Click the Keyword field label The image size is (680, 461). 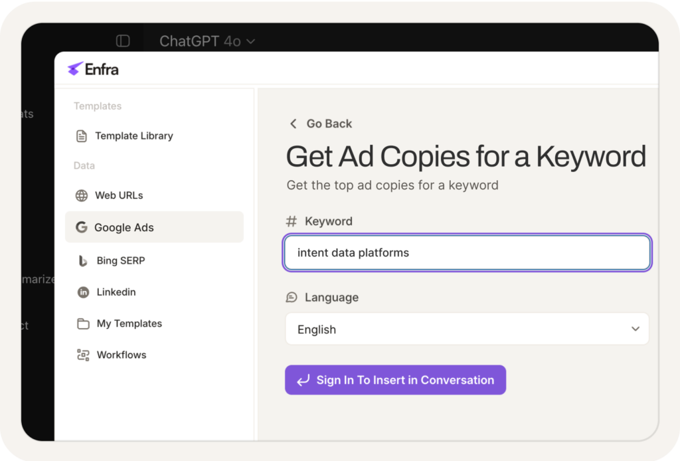pos(329,222)
